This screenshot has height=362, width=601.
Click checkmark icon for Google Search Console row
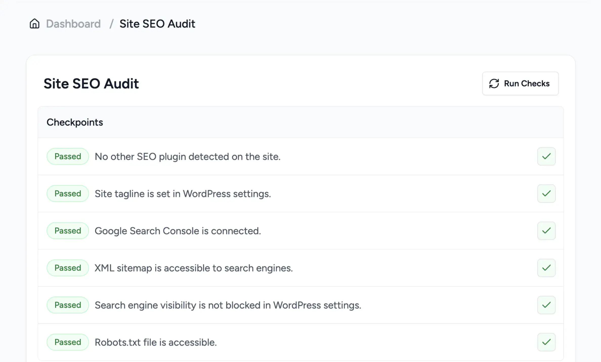tap(546, 231)
